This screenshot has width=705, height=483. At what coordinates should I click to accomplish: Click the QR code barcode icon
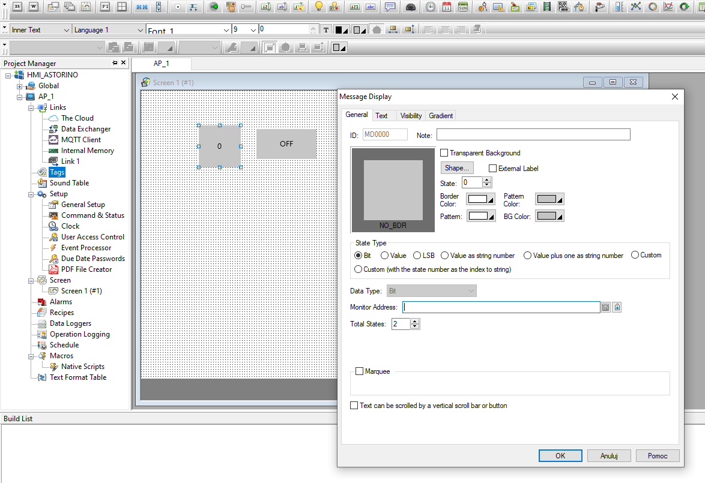point(563,7)
